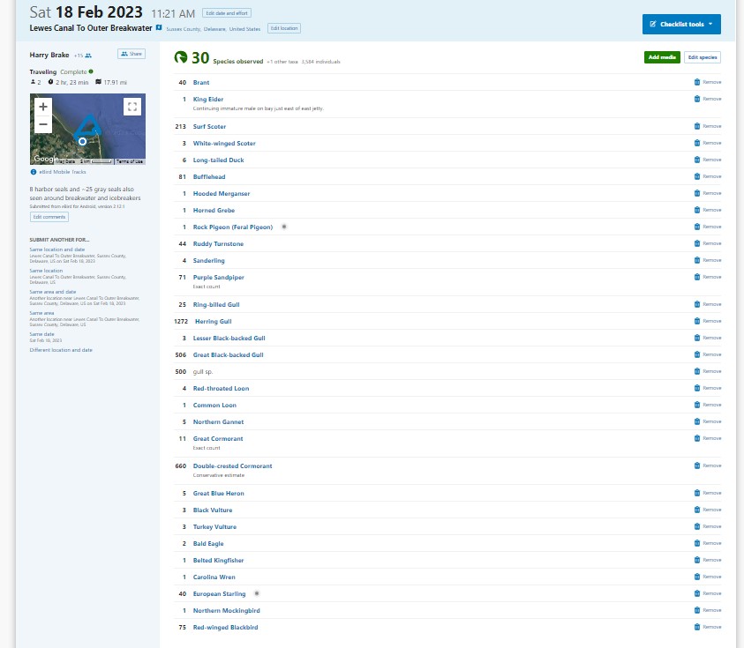Viewport: 744px width, 648px height.
Task: Click the exotic species marker beside European Starling
Action: click(x=257, y=593)
